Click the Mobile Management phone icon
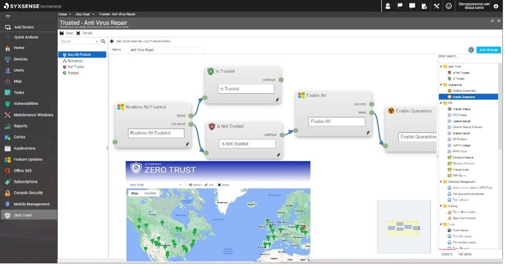 click(x=7, y=204)
